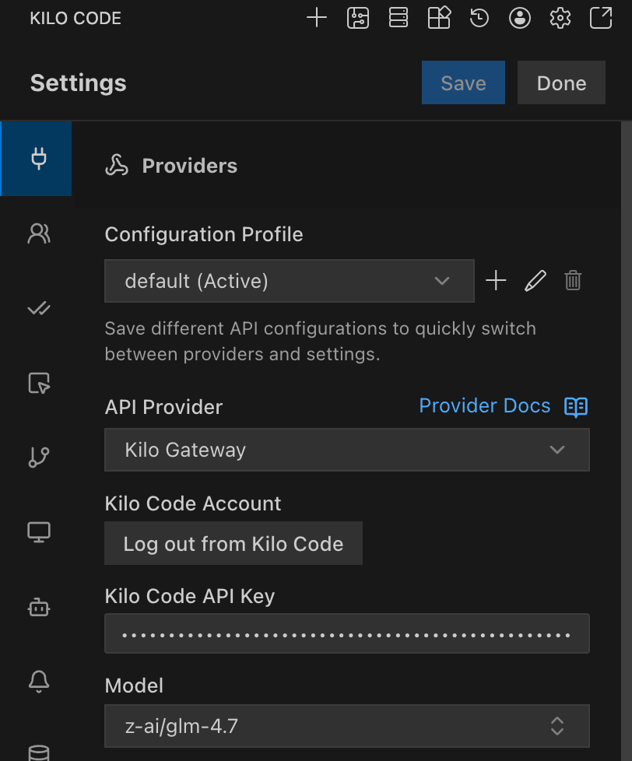
Task: Click the Done button
Action: pos(561,82)
